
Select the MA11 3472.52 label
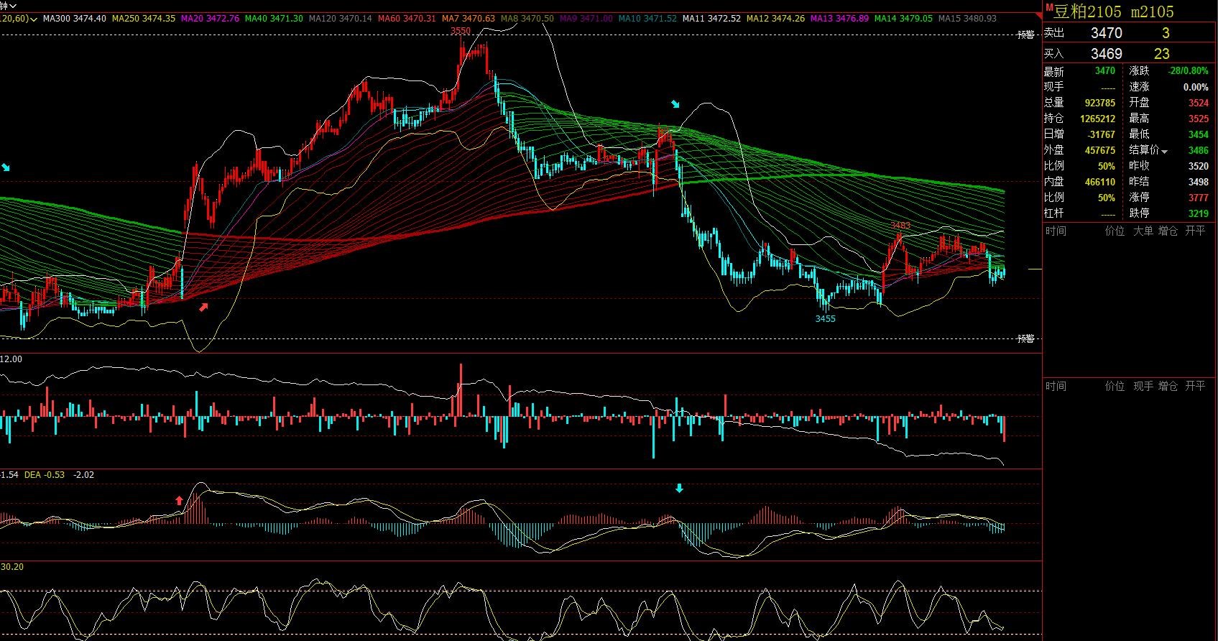[x=711, y=19]
